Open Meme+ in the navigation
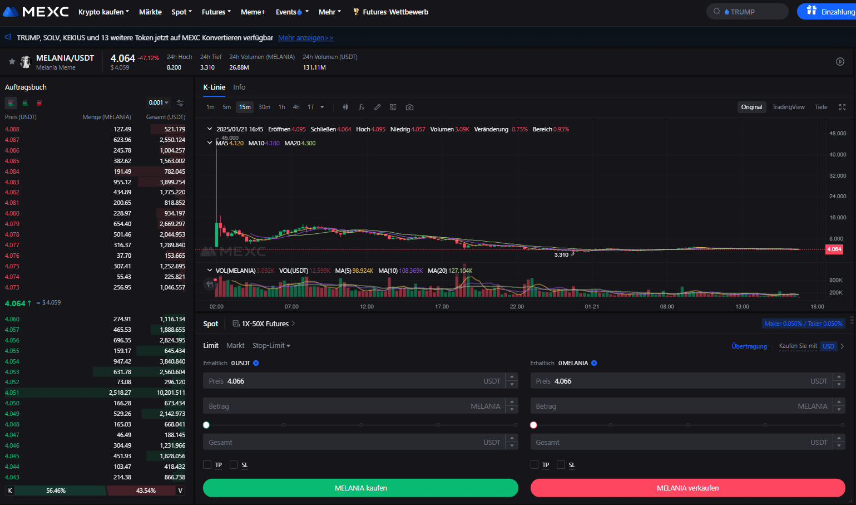Viewport: 856px width, 505px height. (253, 12)
